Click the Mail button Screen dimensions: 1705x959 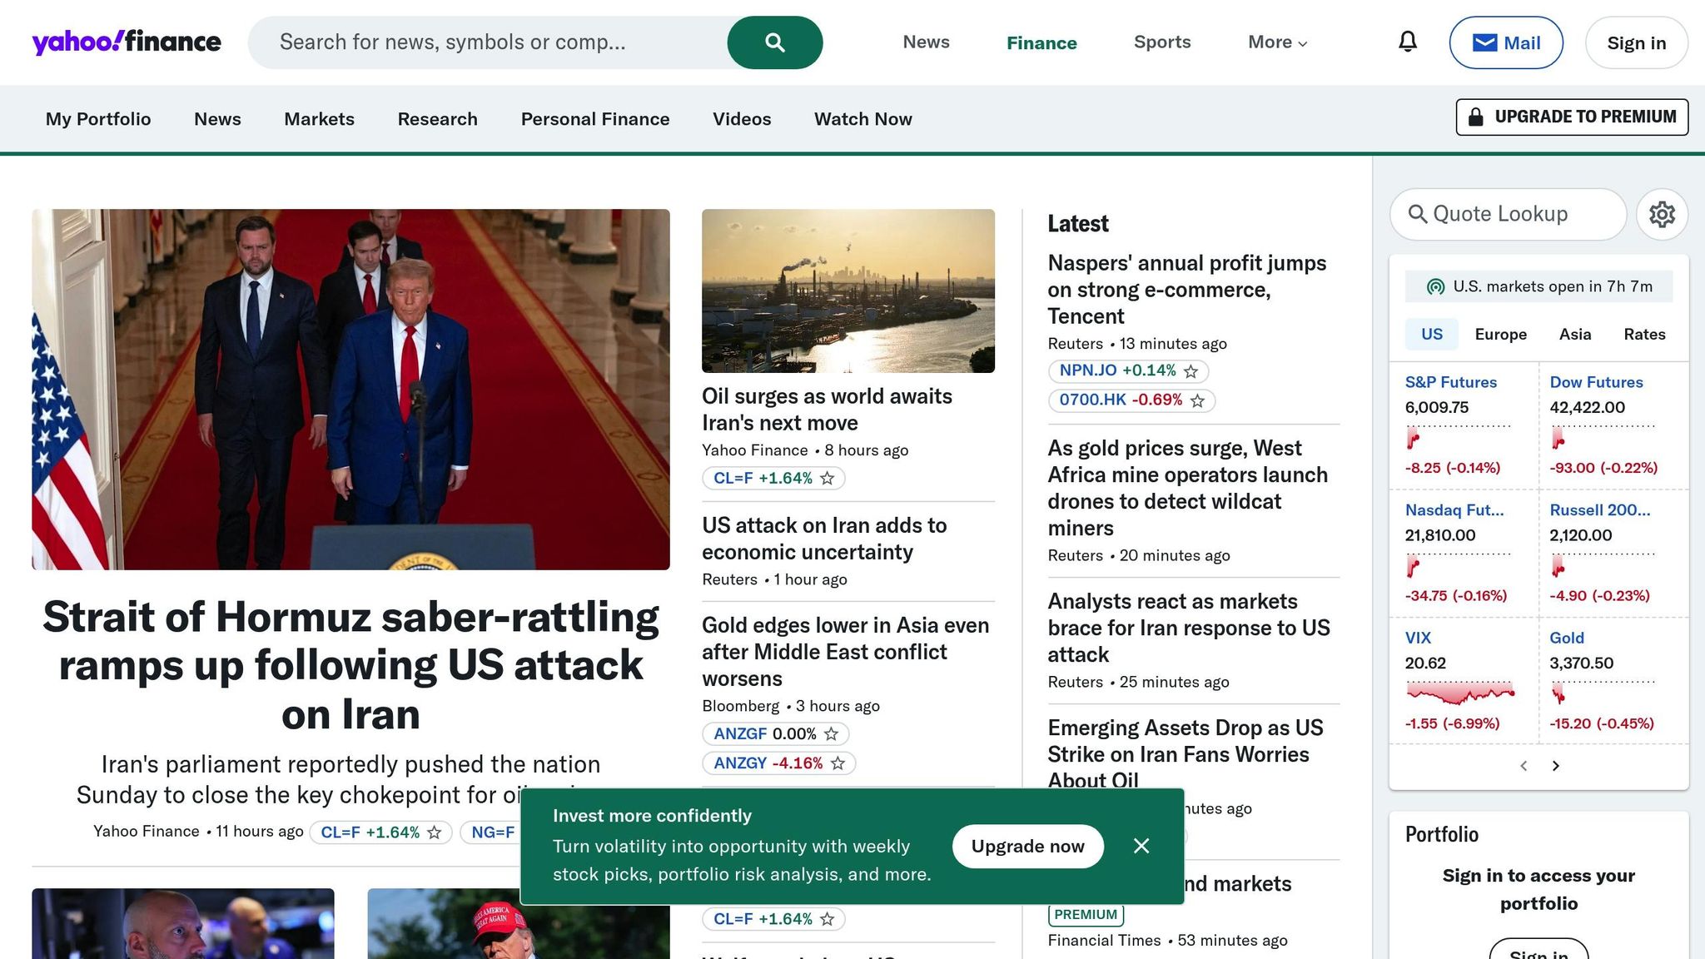pyautogui.click(x=1506, y=42)
